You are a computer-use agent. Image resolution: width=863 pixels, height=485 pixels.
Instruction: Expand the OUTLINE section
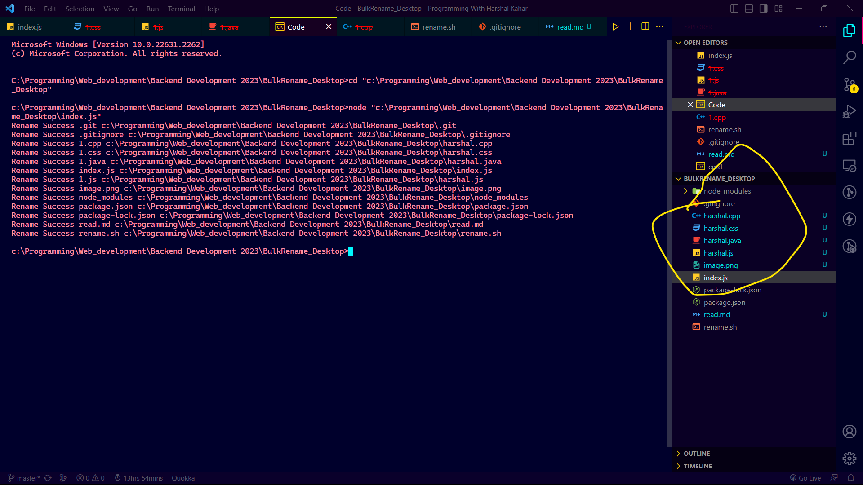pos(697,454)
